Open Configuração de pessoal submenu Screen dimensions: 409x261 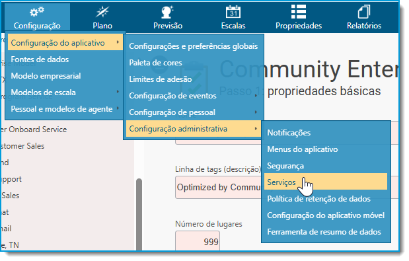click(194, 112)
